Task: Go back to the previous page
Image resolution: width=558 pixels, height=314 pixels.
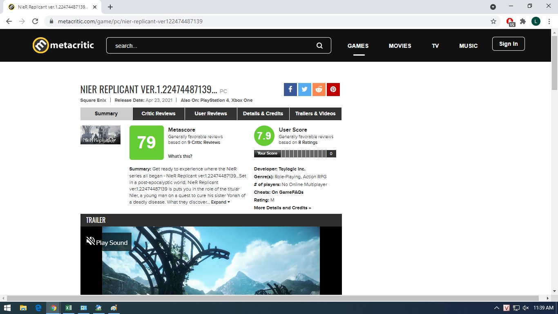Action: point(9,21)
